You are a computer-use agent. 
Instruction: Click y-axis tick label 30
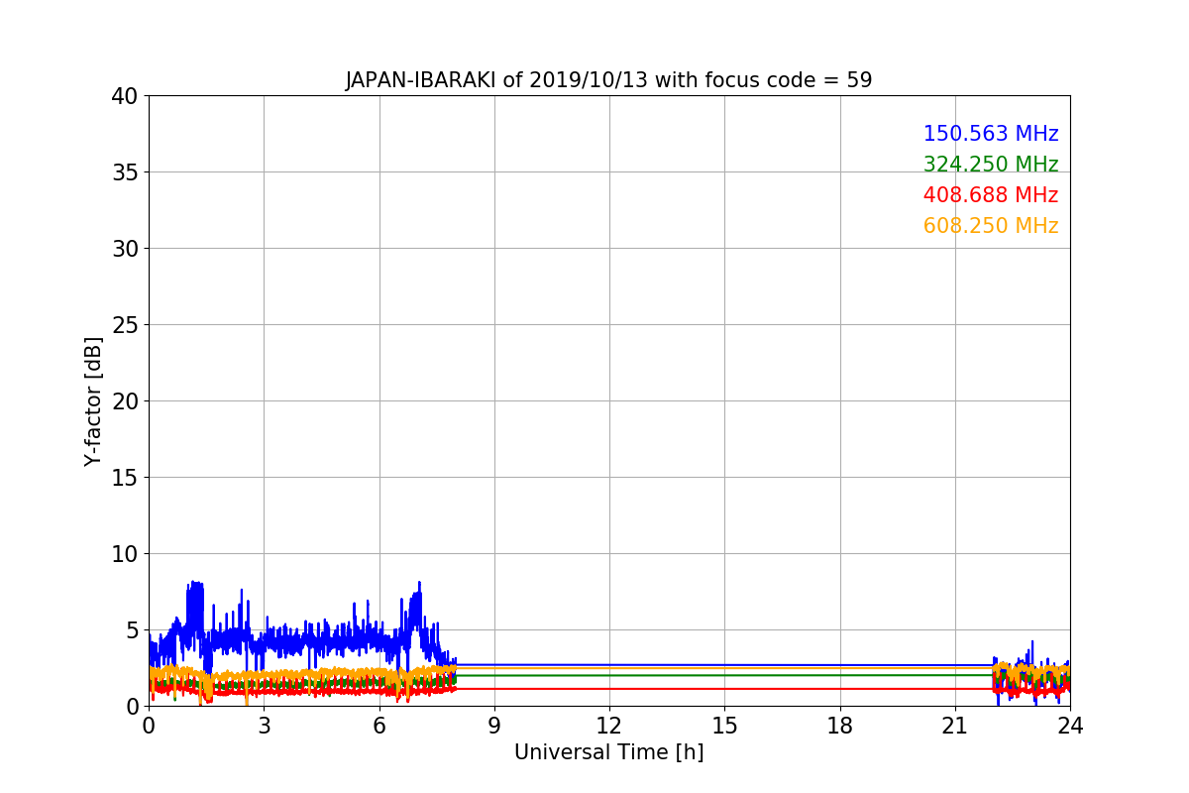tap(124, 249)
